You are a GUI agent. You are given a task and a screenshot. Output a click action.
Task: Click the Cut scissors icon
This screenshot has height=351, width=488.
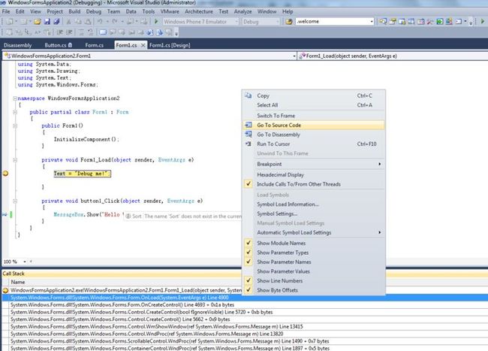point(69,22)
